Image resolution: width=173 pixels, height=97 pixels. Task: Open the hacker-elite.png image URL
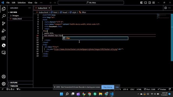pyautogui.click(x=86, y=49)
